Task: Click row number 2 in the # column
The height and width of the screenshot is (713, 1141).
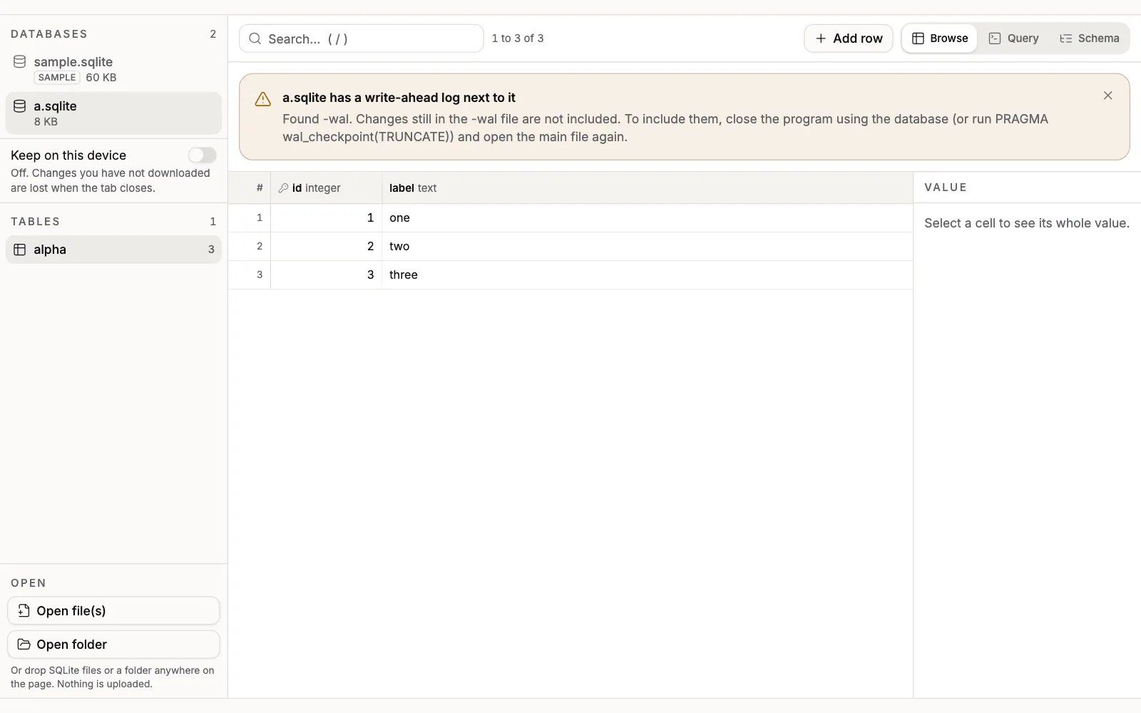Action: click(250, 247)
